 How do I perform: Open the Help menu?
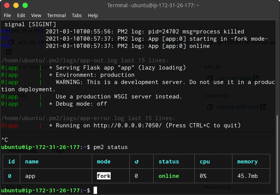[x=93, y=16]
